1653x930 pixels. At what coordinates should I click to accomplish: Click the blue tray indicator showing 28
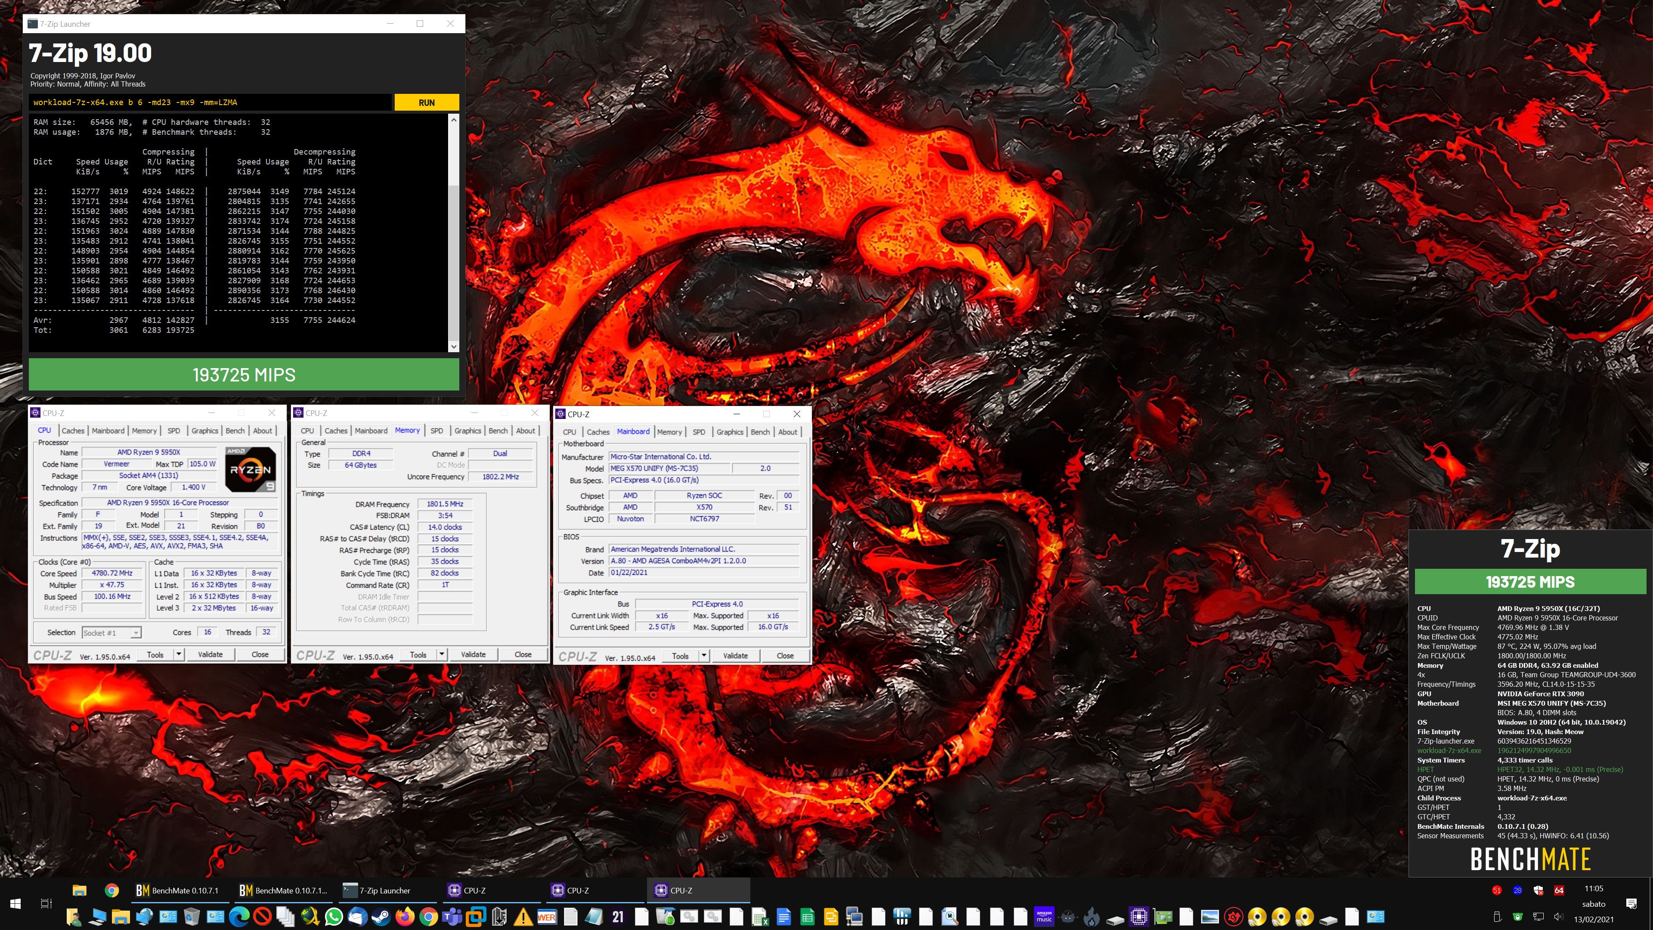1517,890
